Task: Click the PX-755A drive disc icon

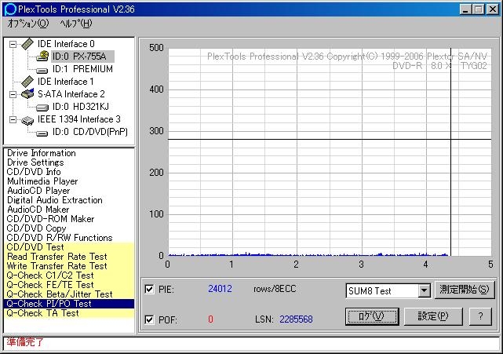Action: 42,57
